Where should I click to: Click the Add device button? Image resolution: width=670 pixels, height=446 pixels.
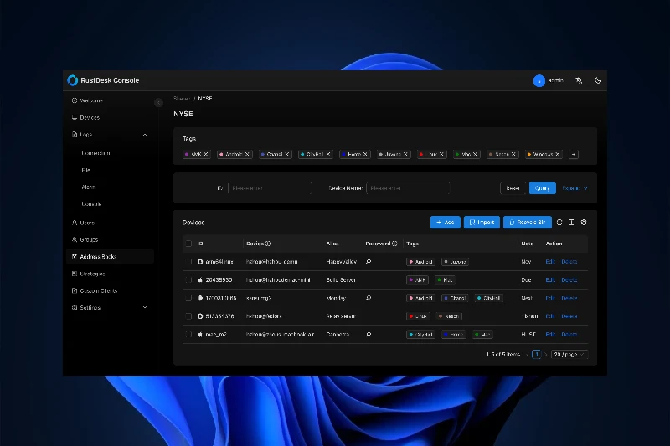(446, 223)
